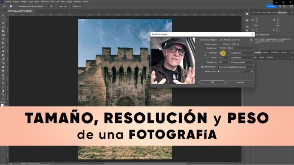Screen dimensions: 294x165
Task: Click the Cancelar button
Action: coord(240,82)
